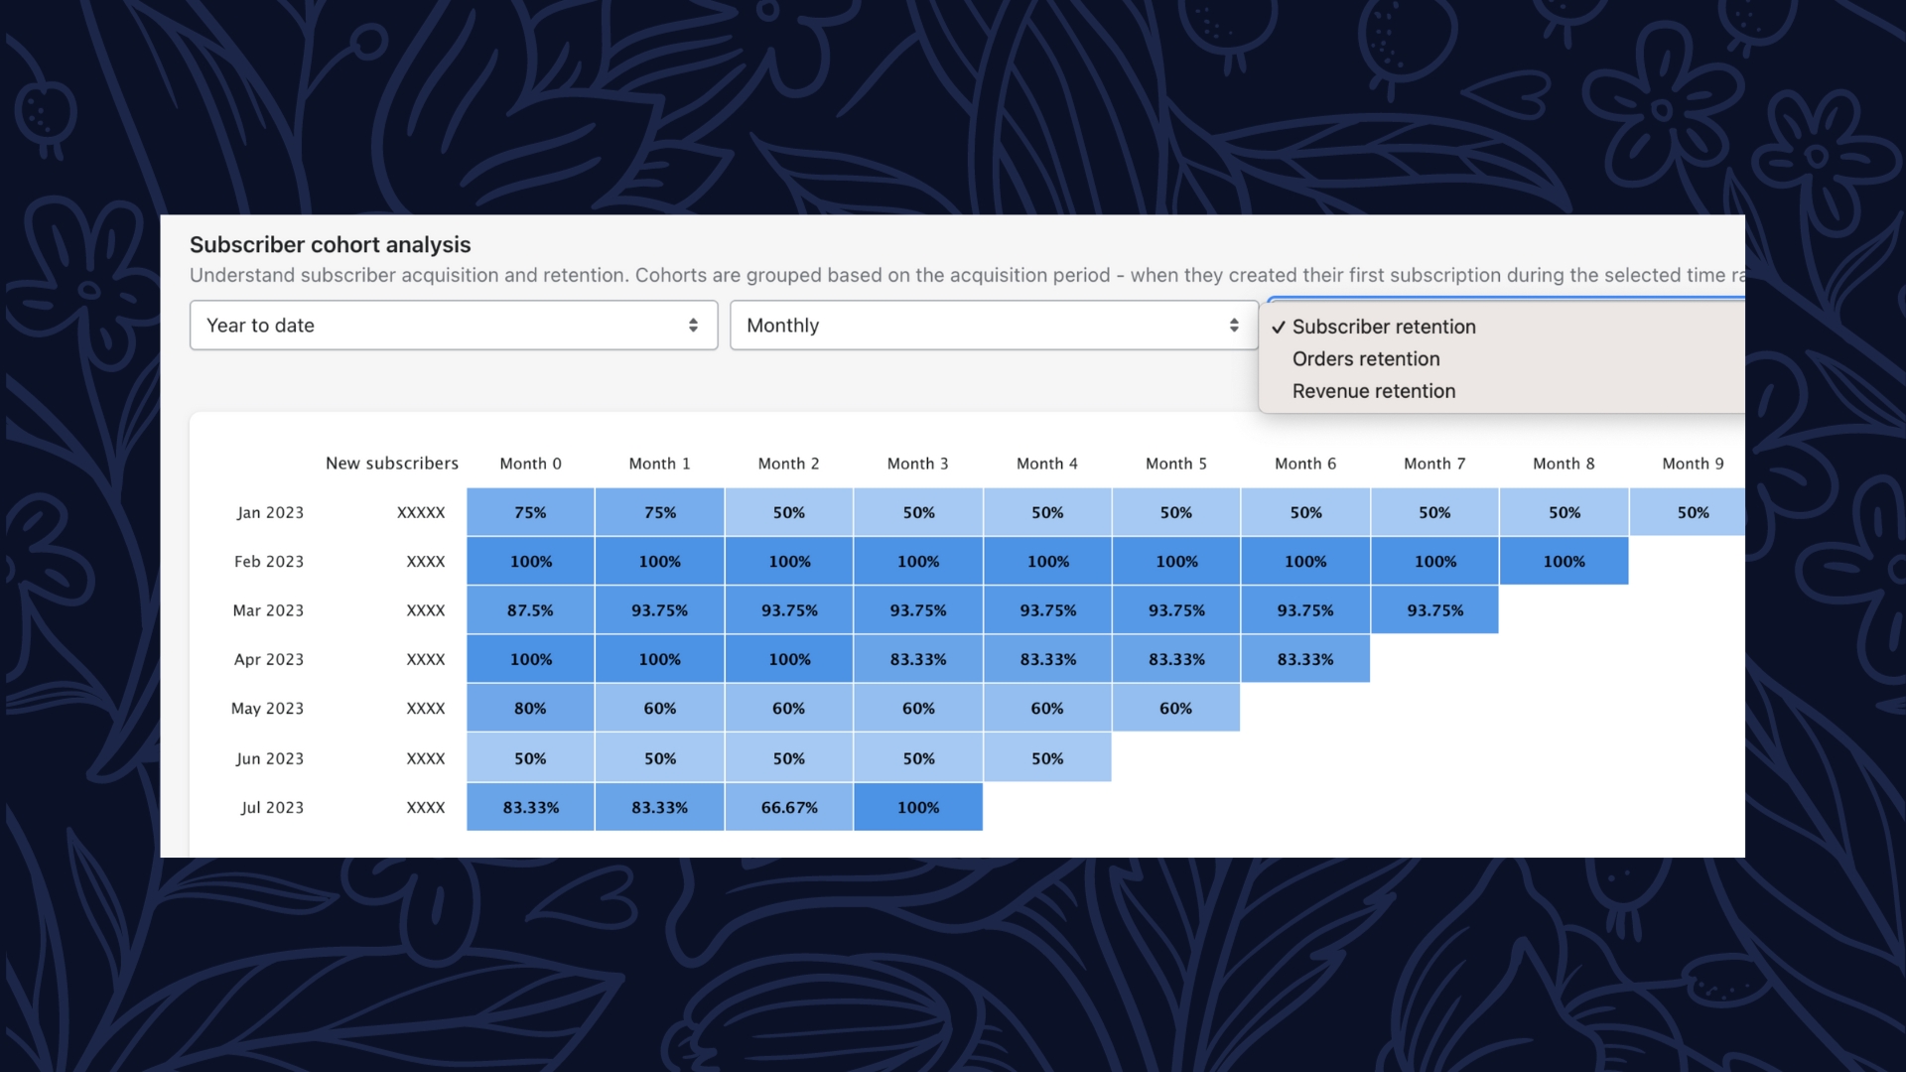
Task: Click the 'Month 0' column header
Action: [530, 463]
